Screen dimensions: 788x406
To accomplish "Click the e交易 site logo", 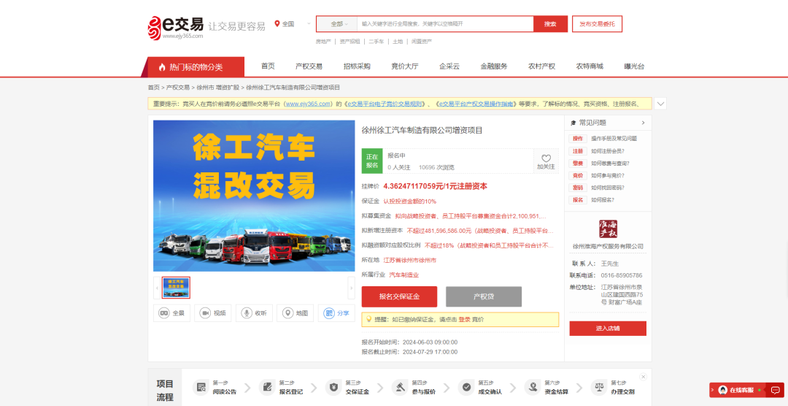I will coord(176,28).
